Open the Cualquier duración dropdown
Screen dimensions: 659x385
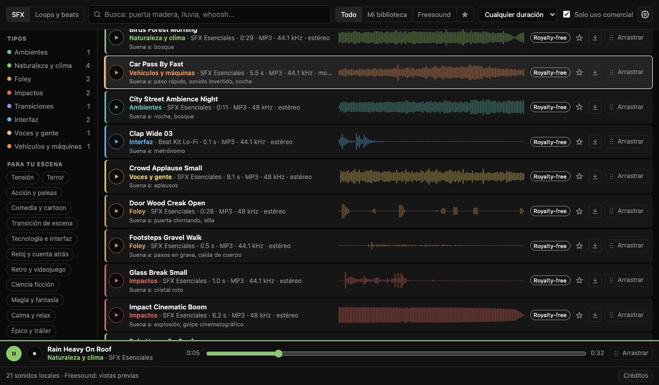tap(517, 14)
